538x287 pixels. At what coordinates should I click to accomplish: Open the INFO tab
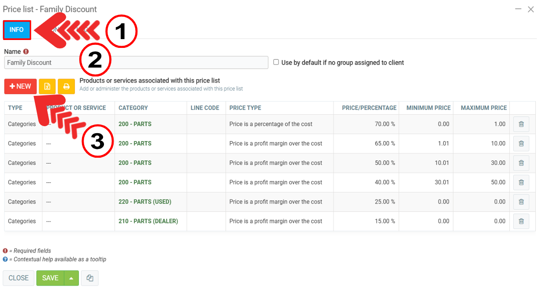tap(17, 30)
